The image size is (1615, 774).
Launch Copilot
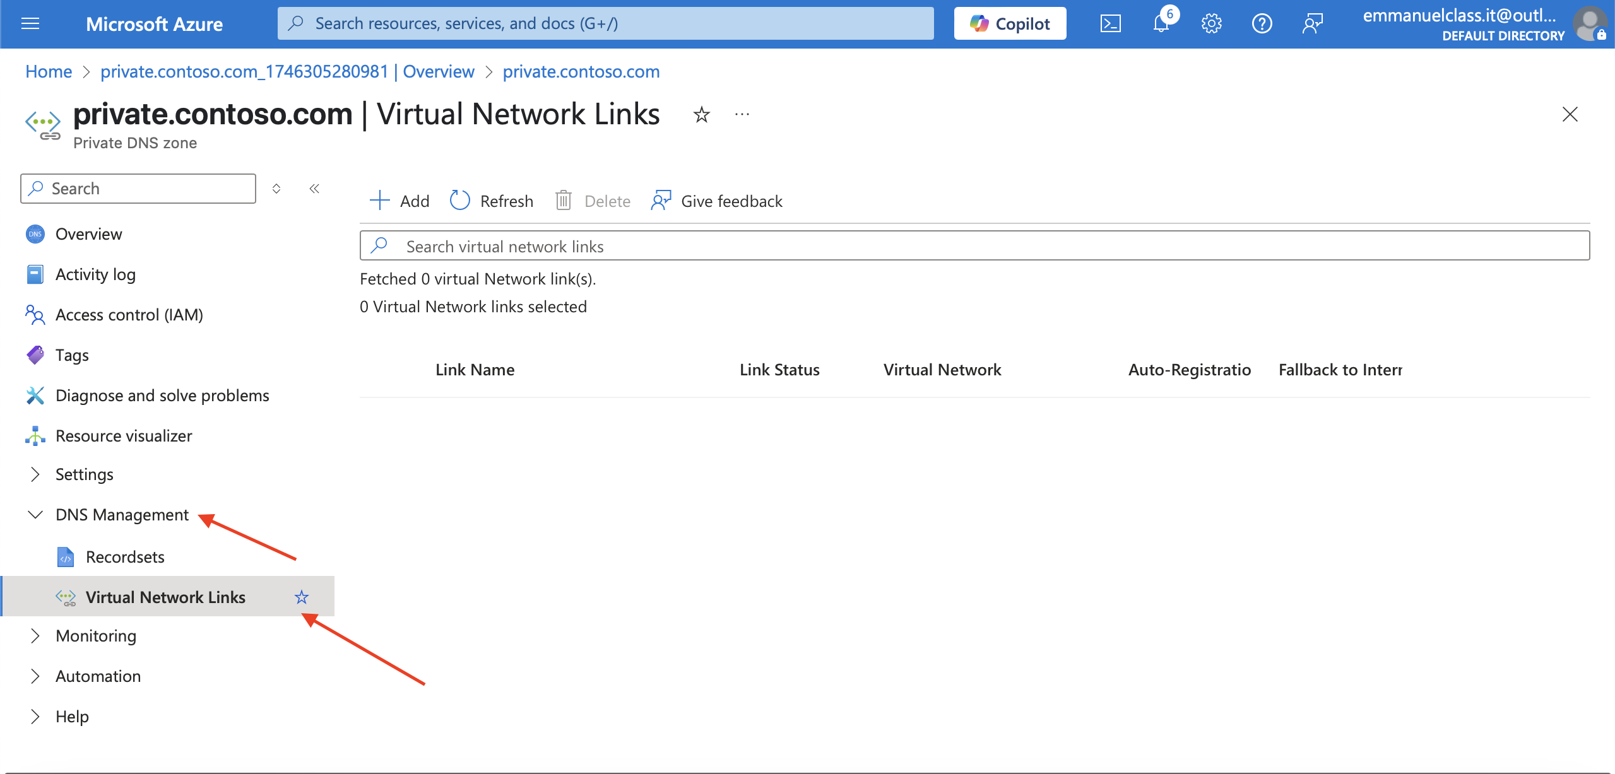pos(1010,24)
